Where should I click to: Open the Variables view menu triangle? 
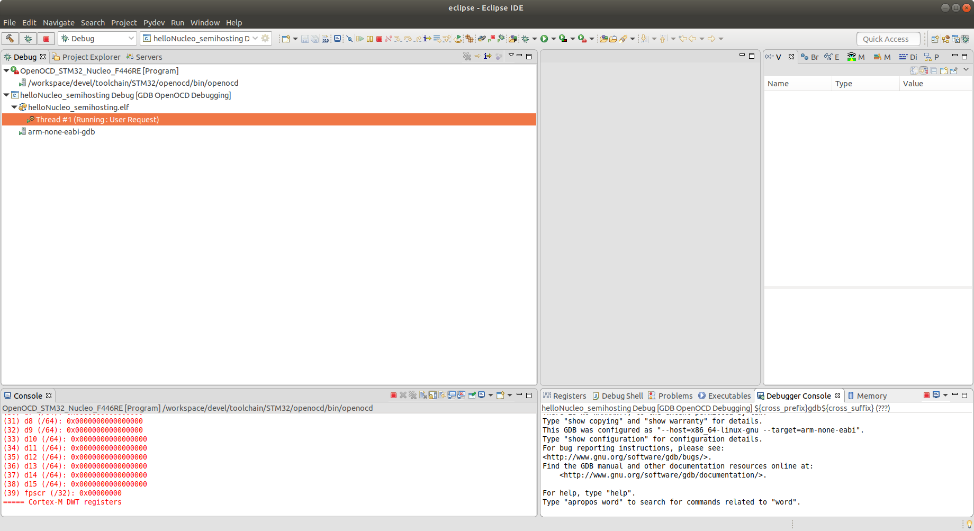click(x=966, y=69)
